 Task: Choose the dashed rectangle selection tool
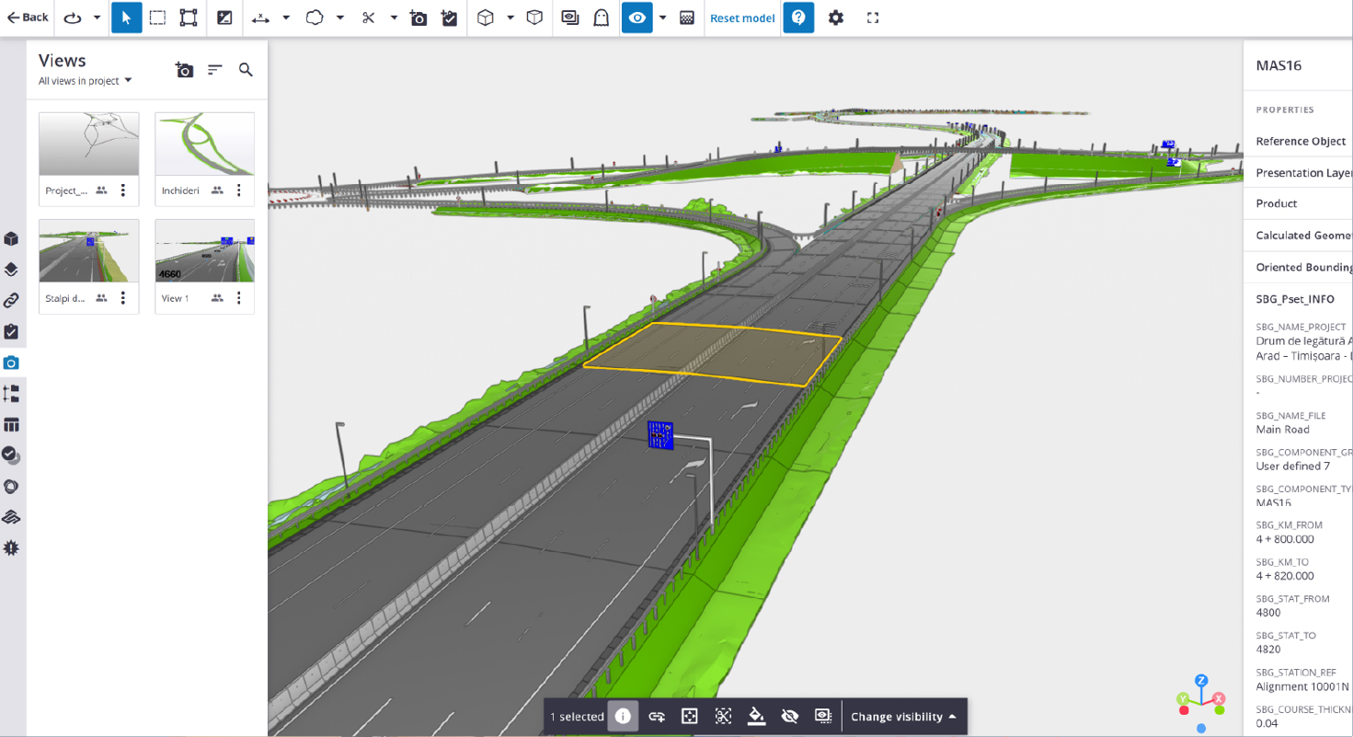coord(157,17)
